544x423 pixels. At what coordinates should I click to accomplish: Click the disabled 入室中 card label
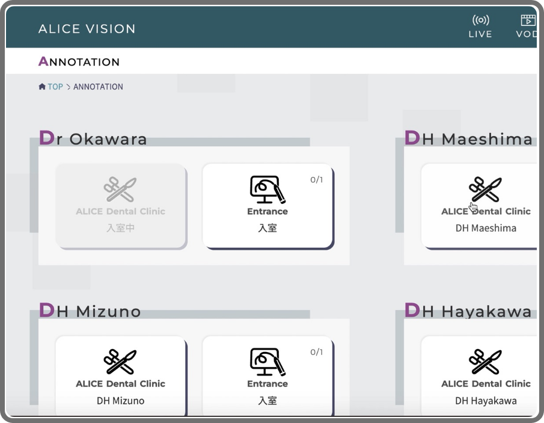120,228
